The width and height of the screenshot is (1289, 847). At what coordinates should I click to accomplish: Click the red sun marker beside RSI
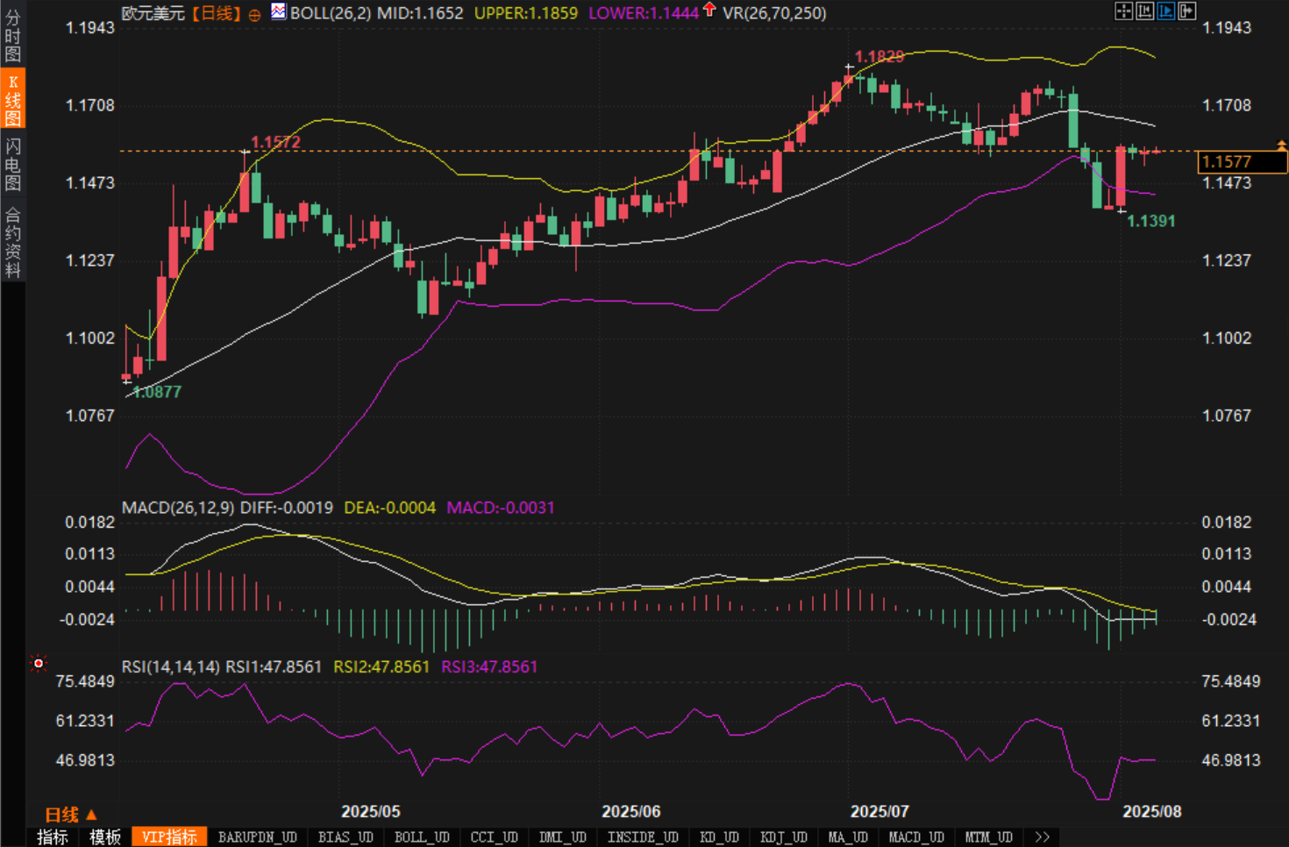coord(38,664)
